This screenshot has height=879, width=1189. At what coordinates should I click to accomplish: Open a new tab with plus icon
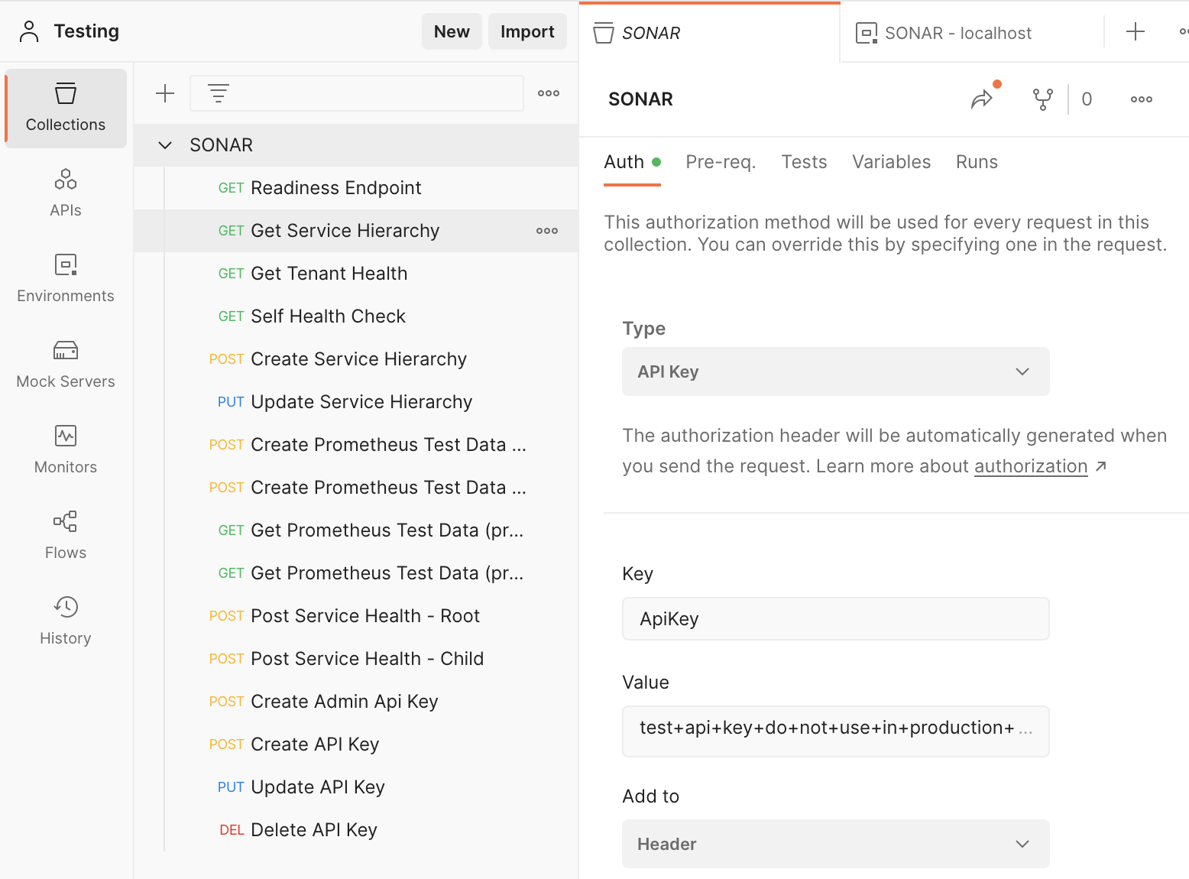click(1136, 31)
